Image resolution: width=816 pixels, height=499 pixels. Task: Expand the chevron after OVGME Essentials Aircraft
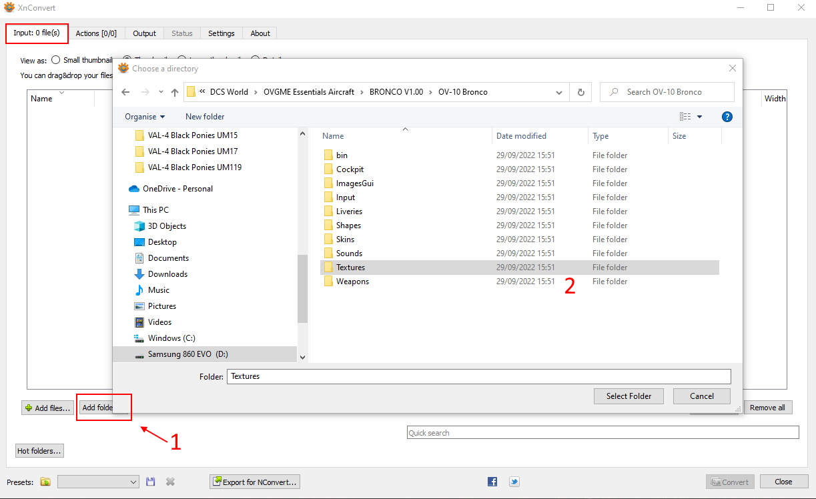point(361,92)
